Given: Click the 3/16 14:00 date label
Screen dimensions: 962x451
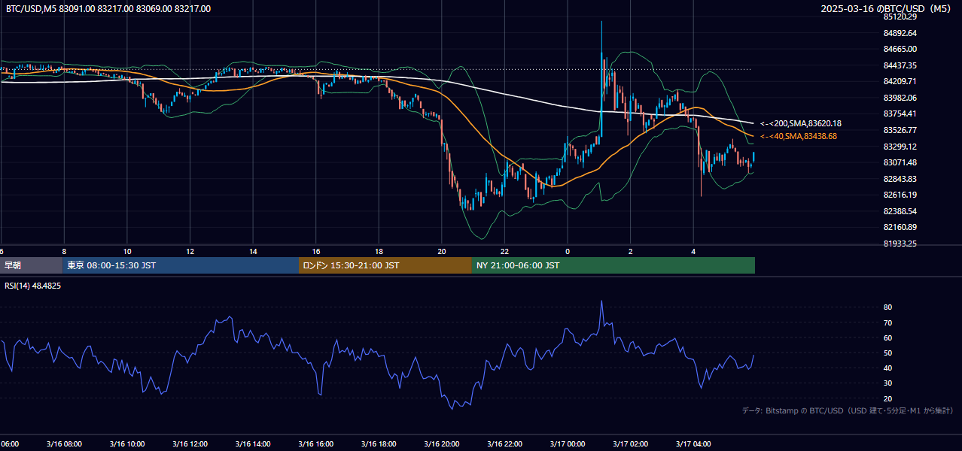Looking at the screenshot, I should coord(253,444).
